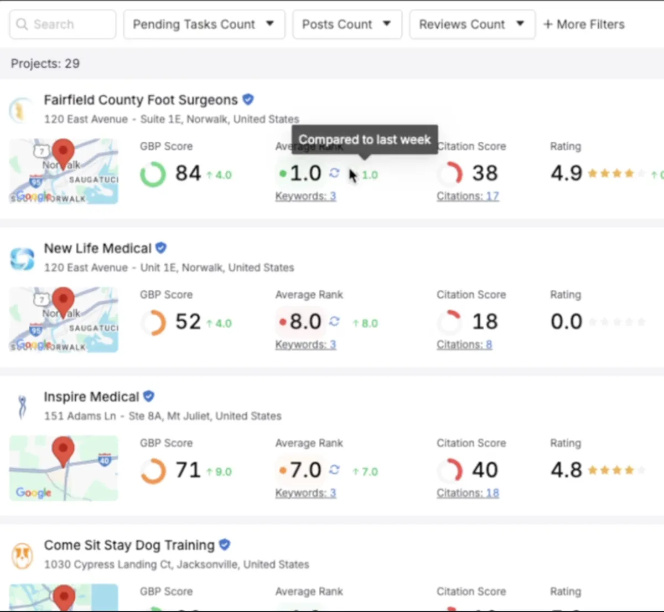Click the 120 East Avenue - Unit 1E address
Image resolution: width=664 pixels, height=612 pixels.
[x=169, y=268]
